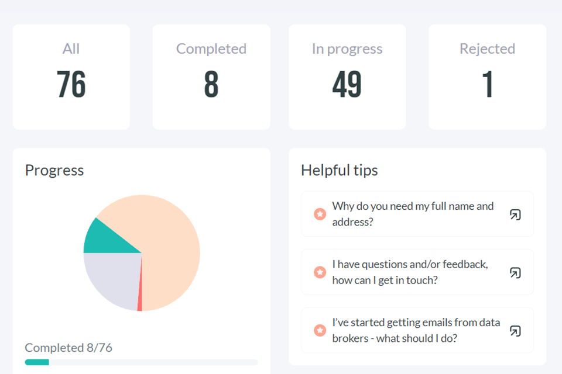The width and height of the screenshot is (562, 374).
Task: Click the Progress panel heading
Action: point(54,171)
